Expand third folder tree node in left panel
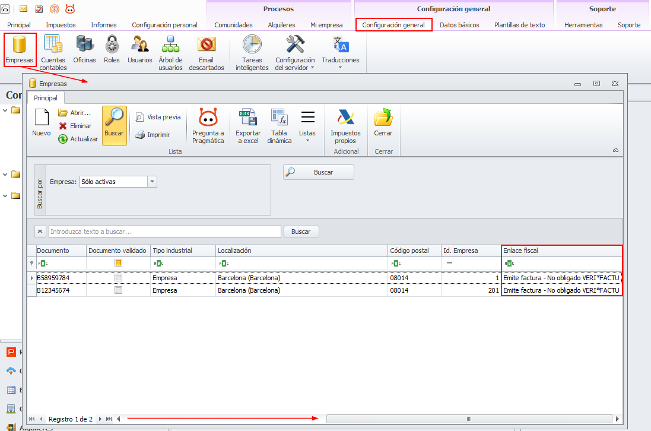The image size is (651, 431). pos(5,195)
